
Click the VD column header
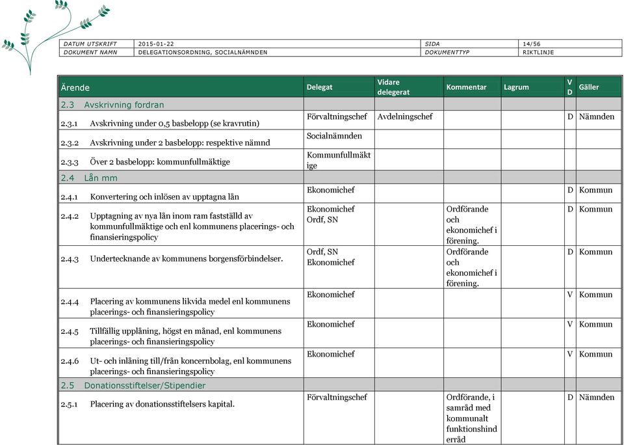[569, 87]
